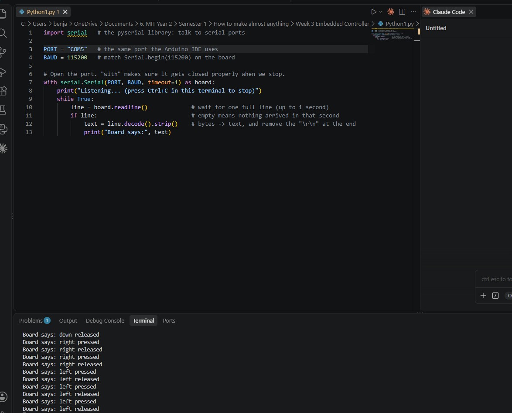Select the Python1.py editor tab
Screen dimensions: 512x413
click(x=43, y=12)
